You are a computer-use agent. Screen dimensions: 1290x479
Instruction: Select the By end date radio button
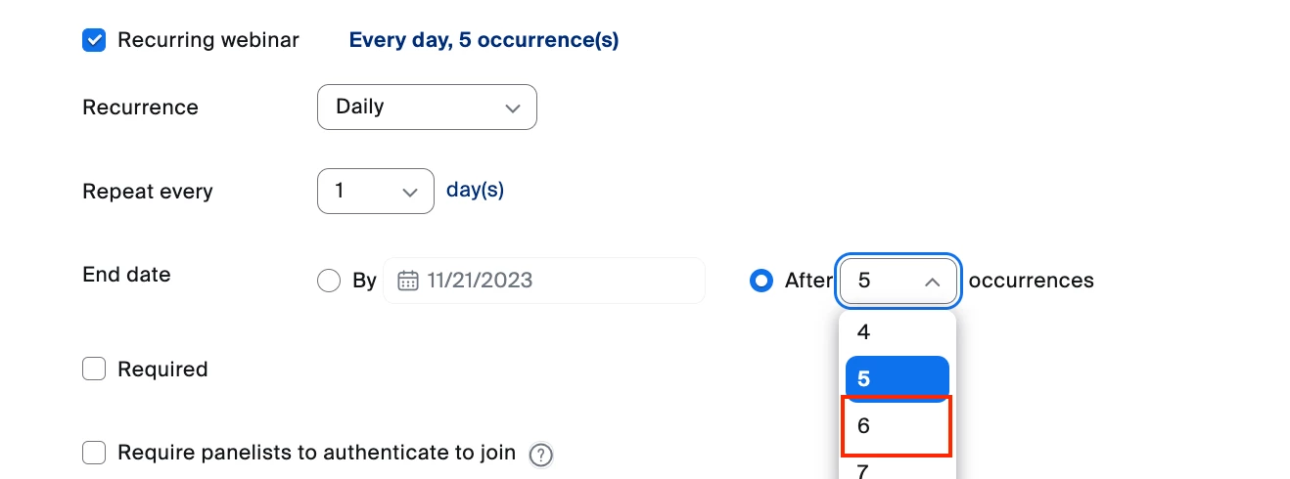click(x=329, y=281)
